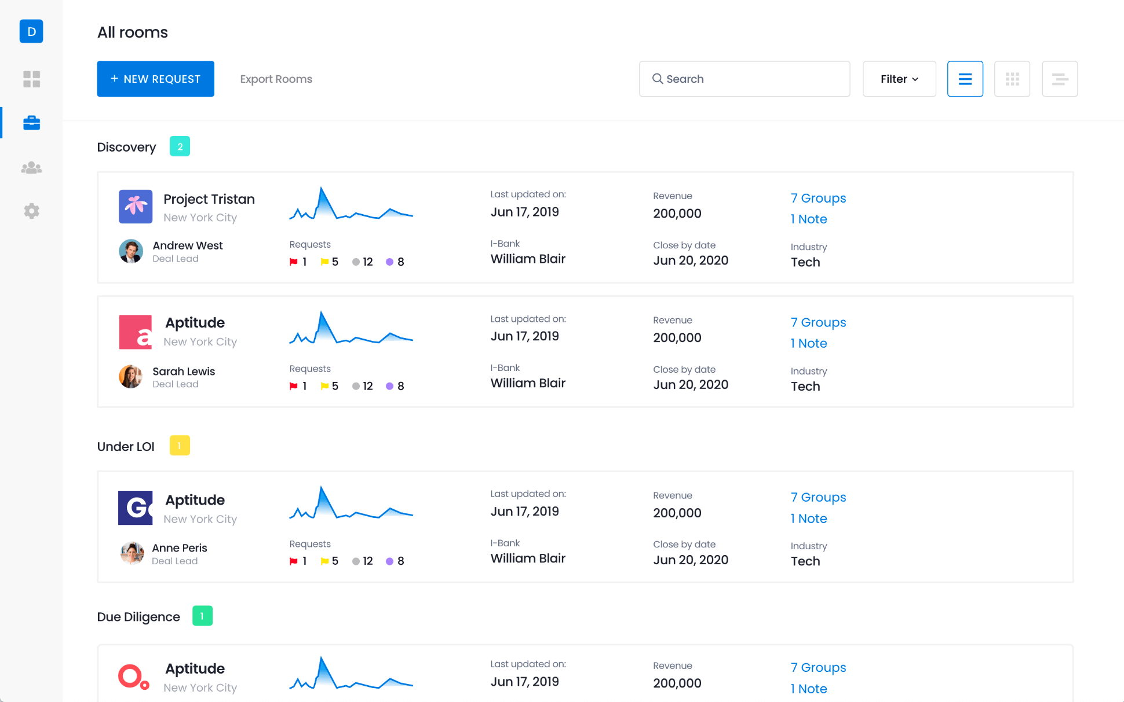Select the briefcase rooms icon in sidebar
Screen dimensions: 1124x702
pyautogui.click(x=31, y=123)
